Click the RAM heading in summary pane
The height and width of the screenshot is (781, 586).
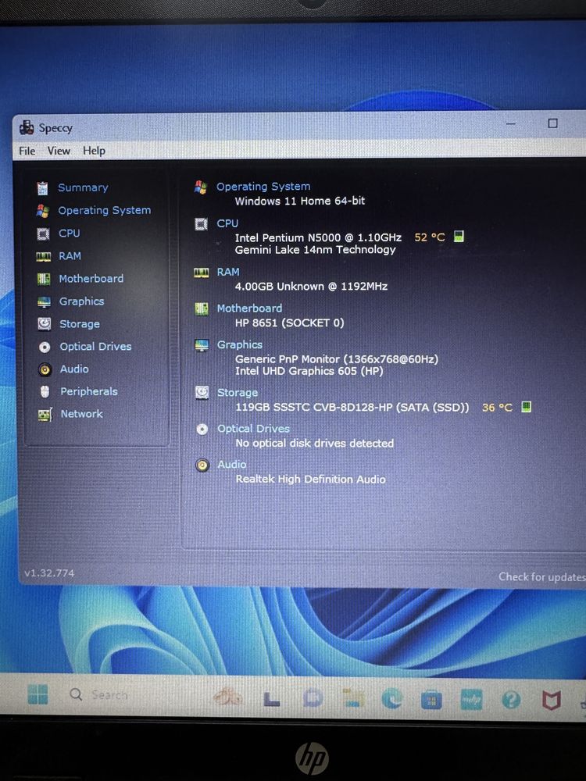click(227, 272)
